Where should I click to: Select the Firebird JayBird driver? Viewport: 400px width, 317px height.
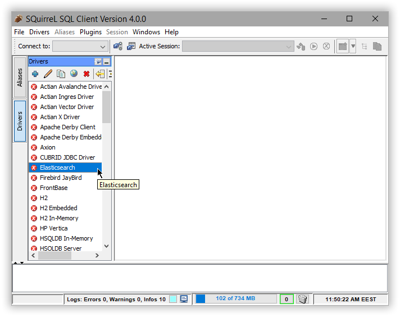(x=61, y=178)
